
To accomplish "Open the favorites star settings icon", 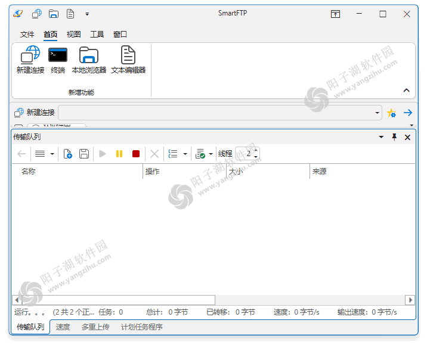I will point(391,113).
